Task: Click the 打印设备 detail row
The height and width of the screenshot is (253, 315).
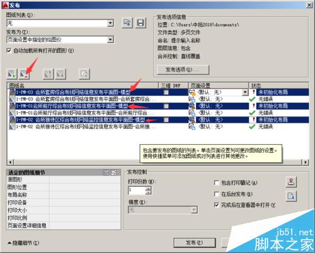Action: pyautogui.click(x=64, y=203)
